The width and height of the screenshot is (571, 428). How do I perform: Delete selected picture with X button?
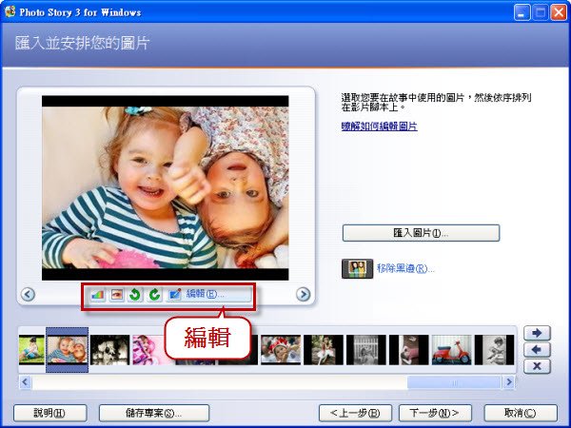click(x=537, y=366)
